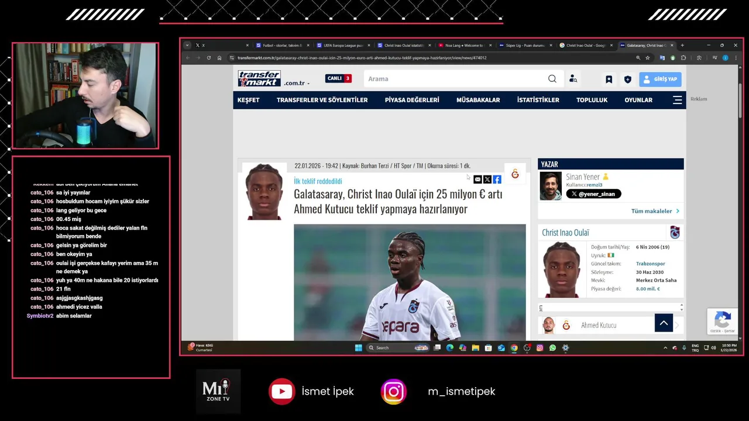Click the CANLI live scores badge

(x=338, y=78)
